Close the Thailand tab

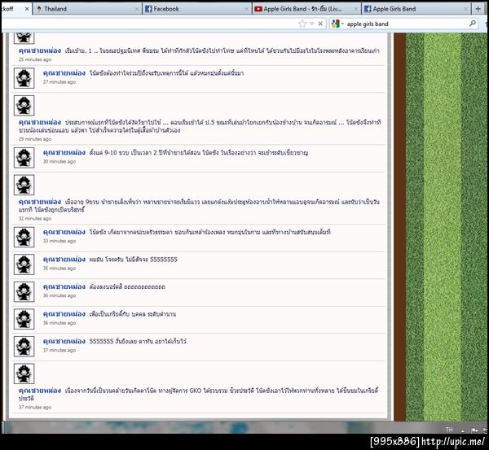(x=137, y=9)
